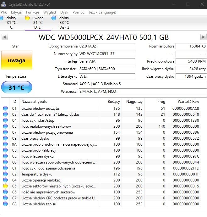Click the Nazwa atrybutu column header

coord(59,102)
